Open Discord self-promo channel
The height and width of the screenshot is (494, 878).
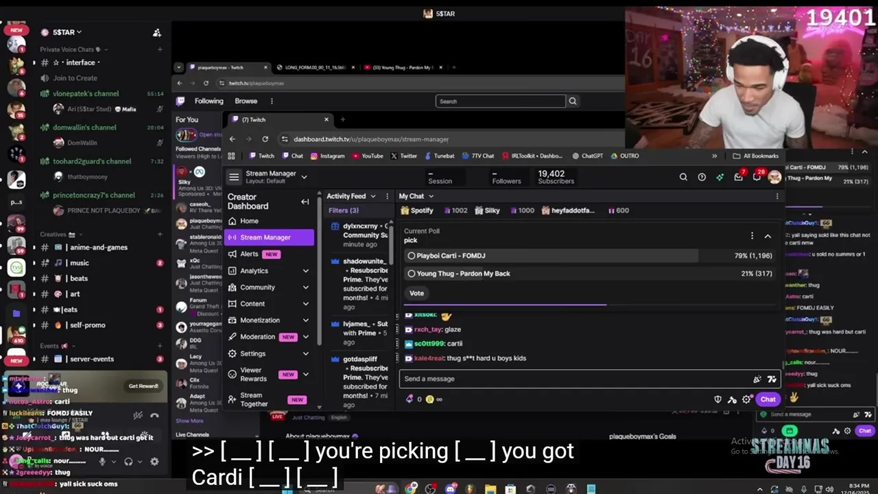pos(87,325)
